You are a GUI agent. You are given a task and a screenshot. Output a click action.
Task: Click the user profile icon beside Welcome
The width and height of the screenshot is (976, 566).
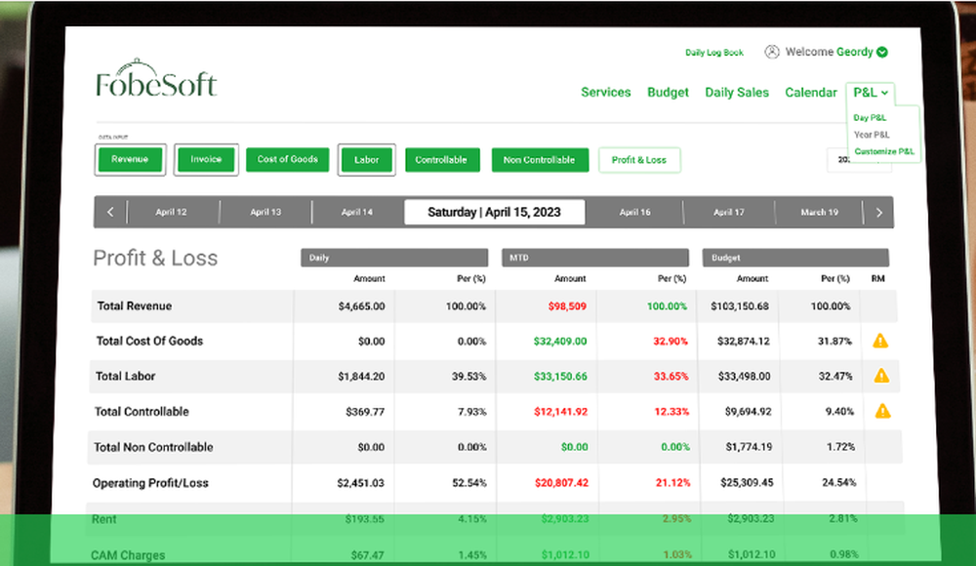pos(772,52)
